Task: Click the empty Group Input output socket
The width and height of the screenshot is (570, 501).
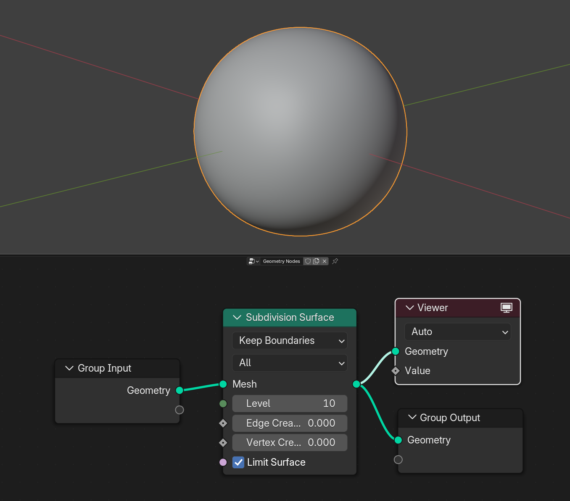Action: (x=179, y=410)
